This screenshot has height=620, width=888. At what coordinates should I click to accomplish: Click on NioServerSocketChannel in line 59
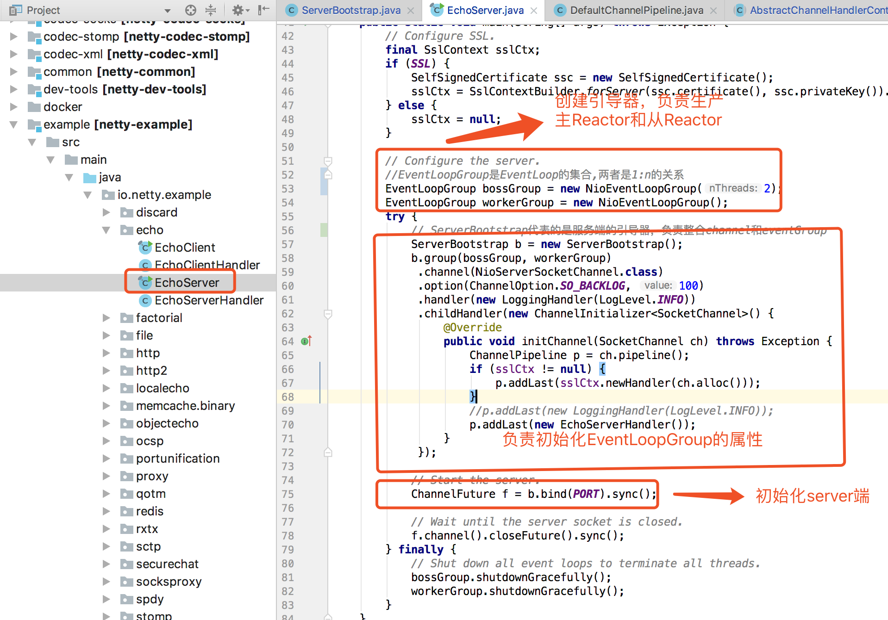[547, 272]
